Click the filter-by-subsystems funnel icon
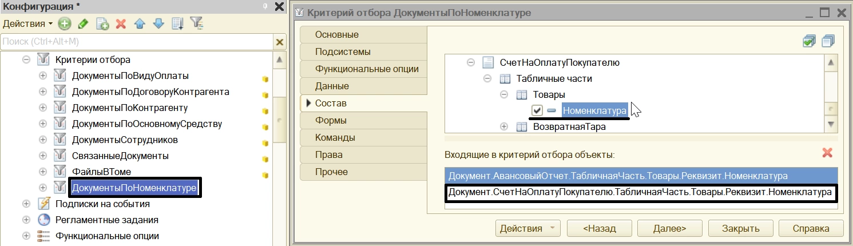This screenshot has width=853, height=246. click(x=196, y=24)
